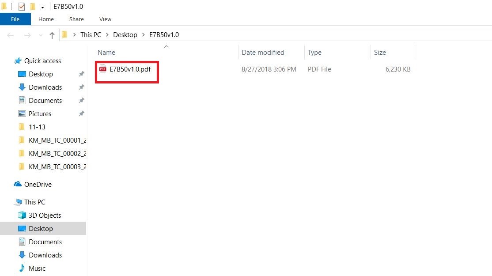Open OneDrive in the navigation pane
The height and width of the screenshot is (276, 492).
pyautogui.click(x=38, y=185)
